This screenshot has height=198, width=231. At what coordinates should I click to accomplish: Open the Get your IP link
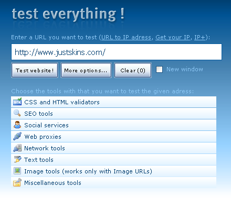173,37
